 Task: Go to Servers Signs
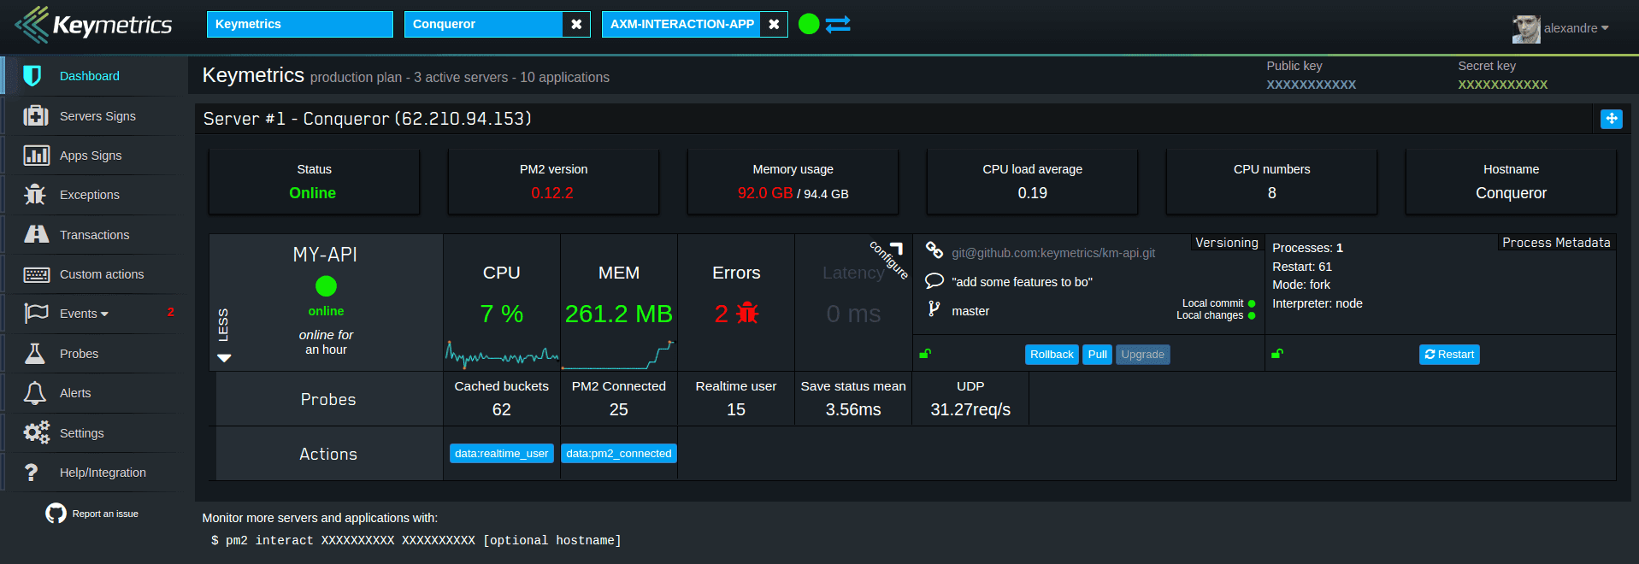(97, 116)
